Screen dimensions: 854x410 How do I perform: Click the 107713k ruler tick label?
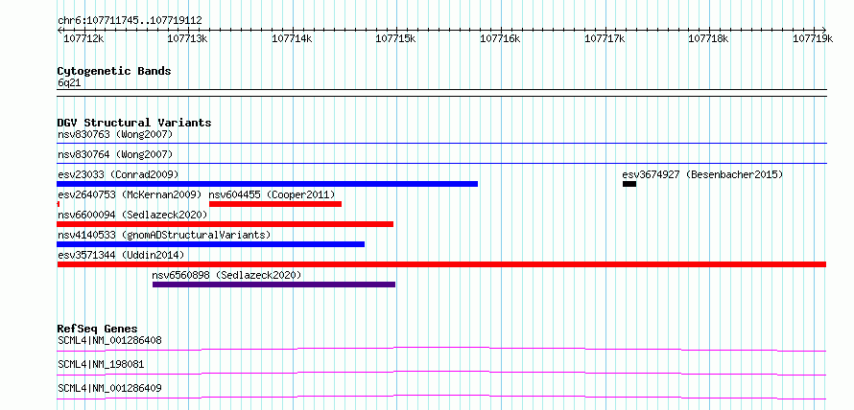pyautogui.click(x=188, y=38)
